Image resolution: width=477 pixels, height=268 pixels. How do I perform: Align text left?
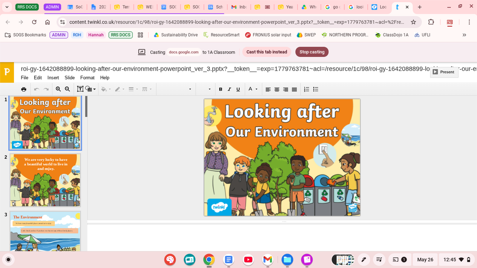click(x=268, y=89)
